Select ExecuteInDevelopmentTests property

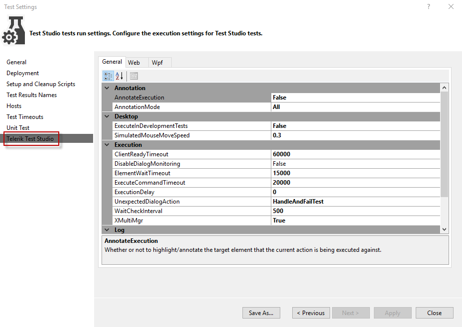[192, 126]
